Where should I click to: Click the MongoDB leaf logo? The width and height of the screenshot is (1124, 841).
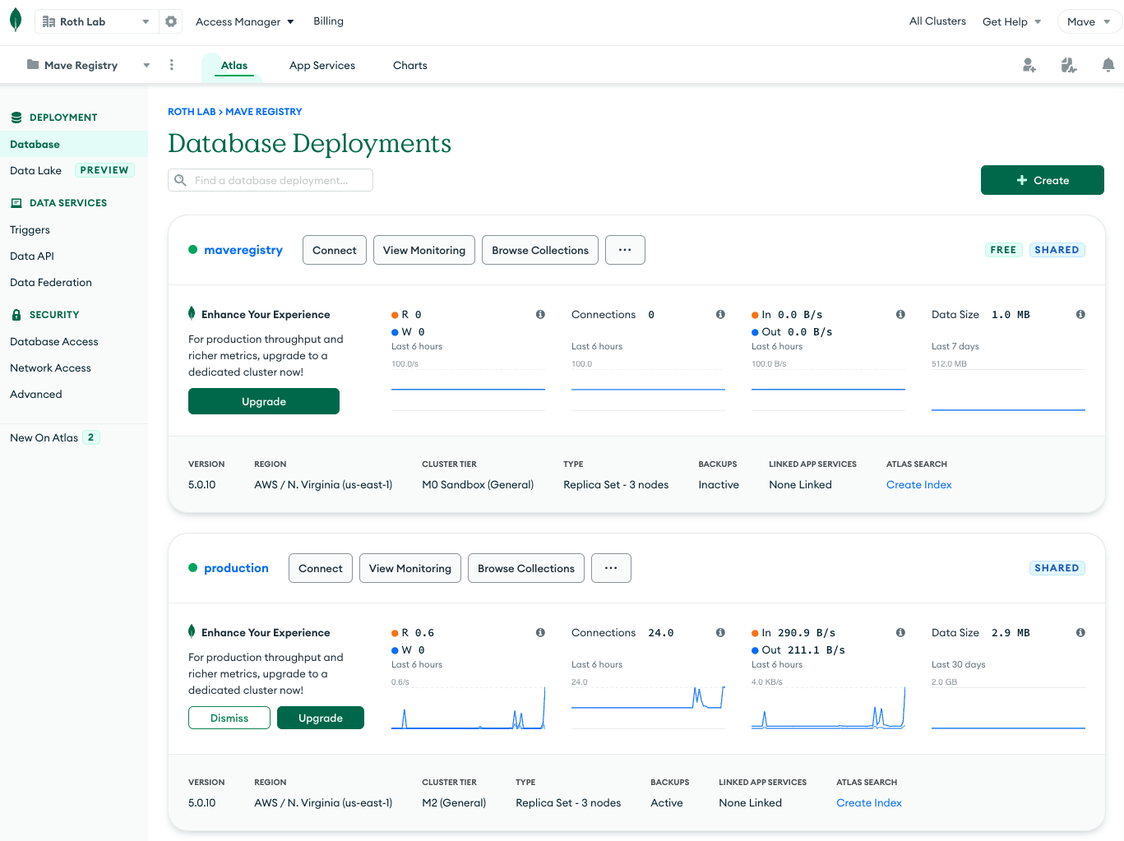click(x=16, y=21)
